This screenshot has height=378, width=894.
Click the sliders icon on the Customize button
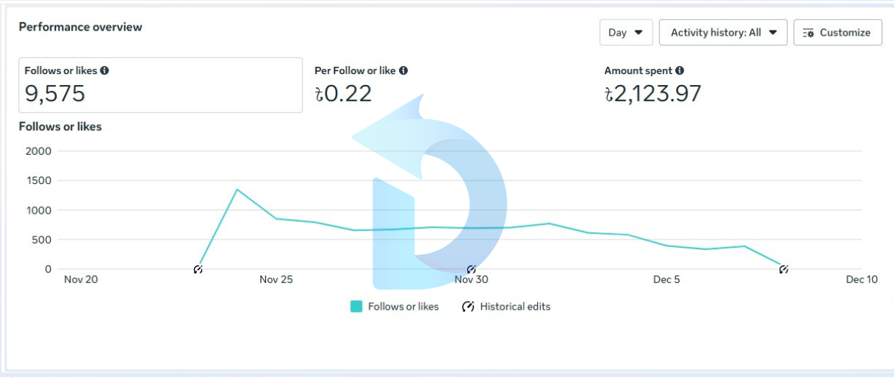[x=808, y=33]
